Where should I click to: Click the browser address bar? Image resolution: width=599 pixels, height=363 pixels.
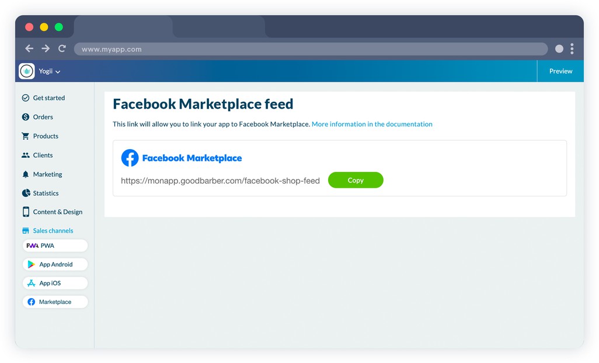[x=309, y=49]
